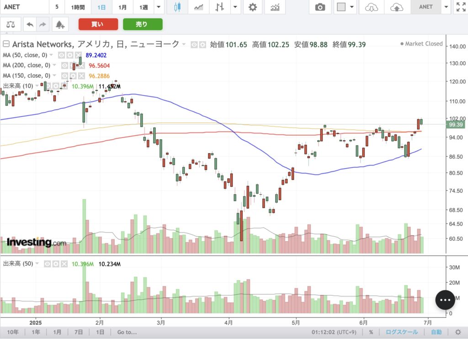Hide the MA (150, close, 0) line

[64, 76]
